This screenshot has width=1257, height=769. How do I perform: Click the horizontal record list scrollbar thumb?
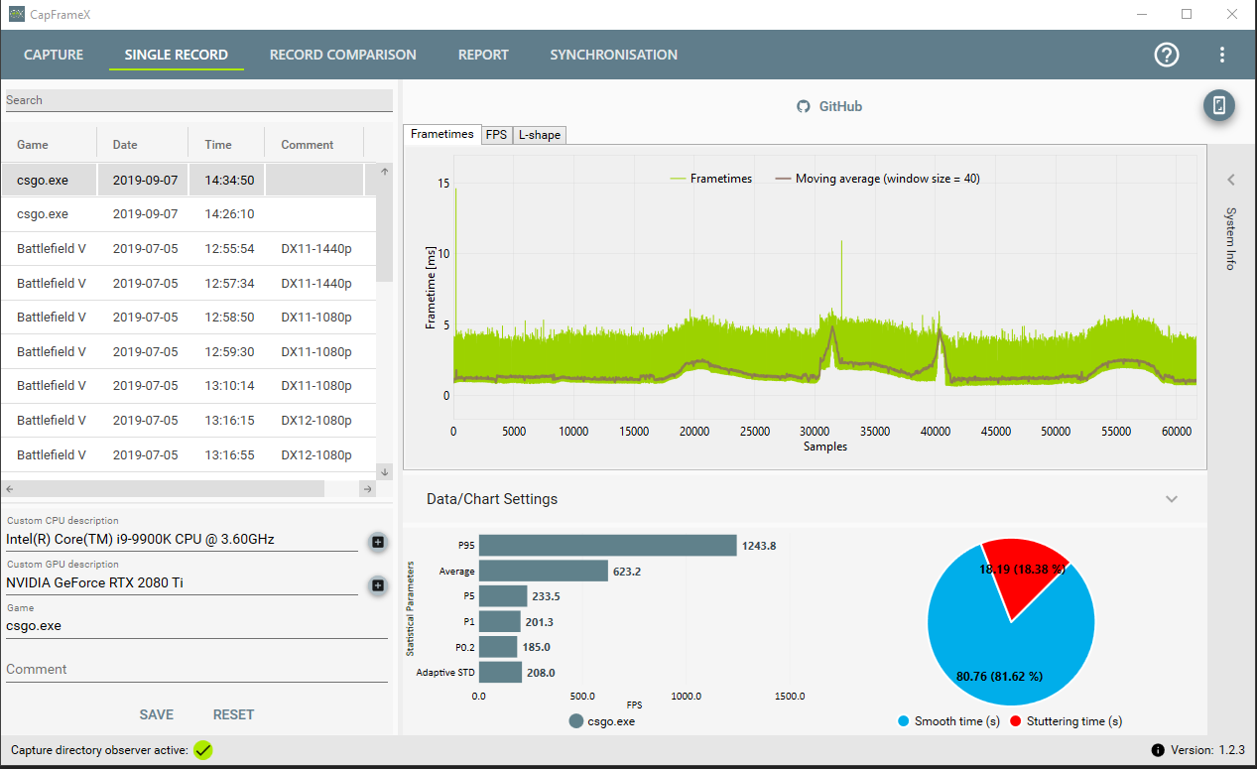tap(171, 489)
